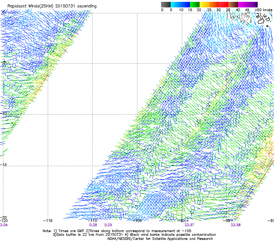
Task: Click the '-15' latitude axis label
Action: tap(3, 165)
